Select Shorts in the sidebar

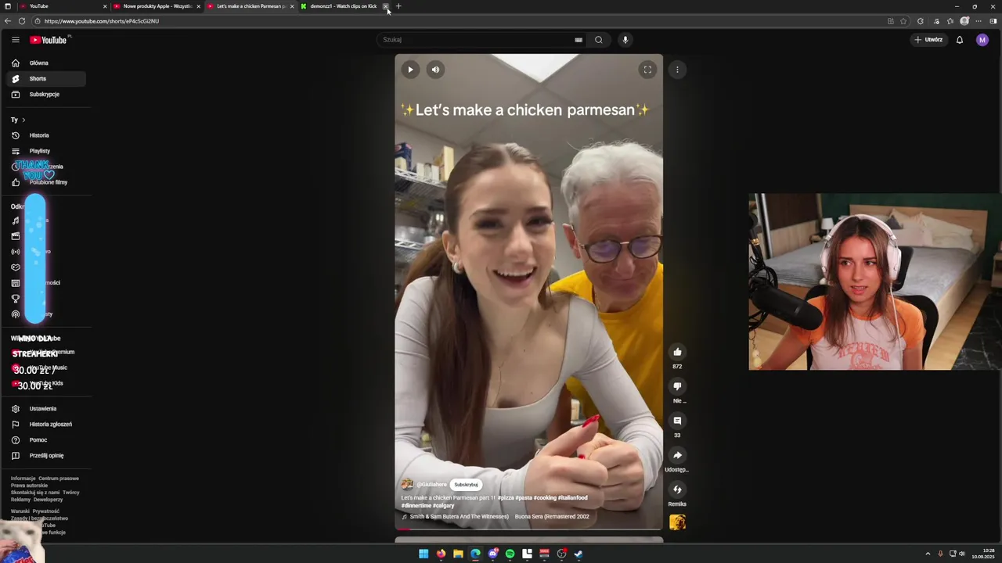tap(48, 78)
